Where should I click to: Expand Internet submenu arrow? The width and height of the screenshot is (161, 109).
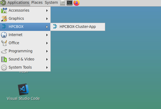click(47, 35)
